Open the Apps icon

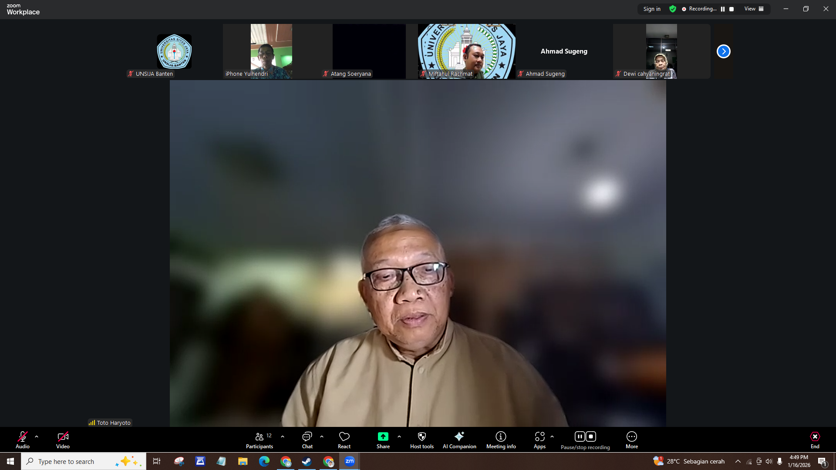[x=539, y=437]
